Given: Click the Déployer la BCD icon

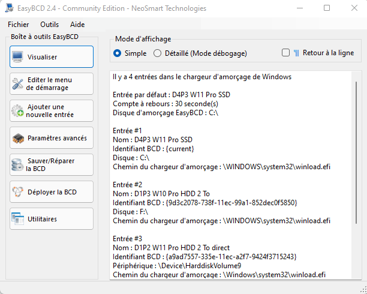Looking at the screenshot, I should [x=18, y=192].
